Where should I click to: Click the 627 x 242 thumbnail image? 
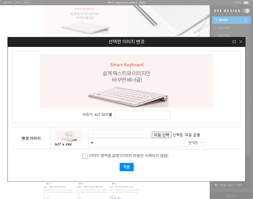(x=69, y=136)
